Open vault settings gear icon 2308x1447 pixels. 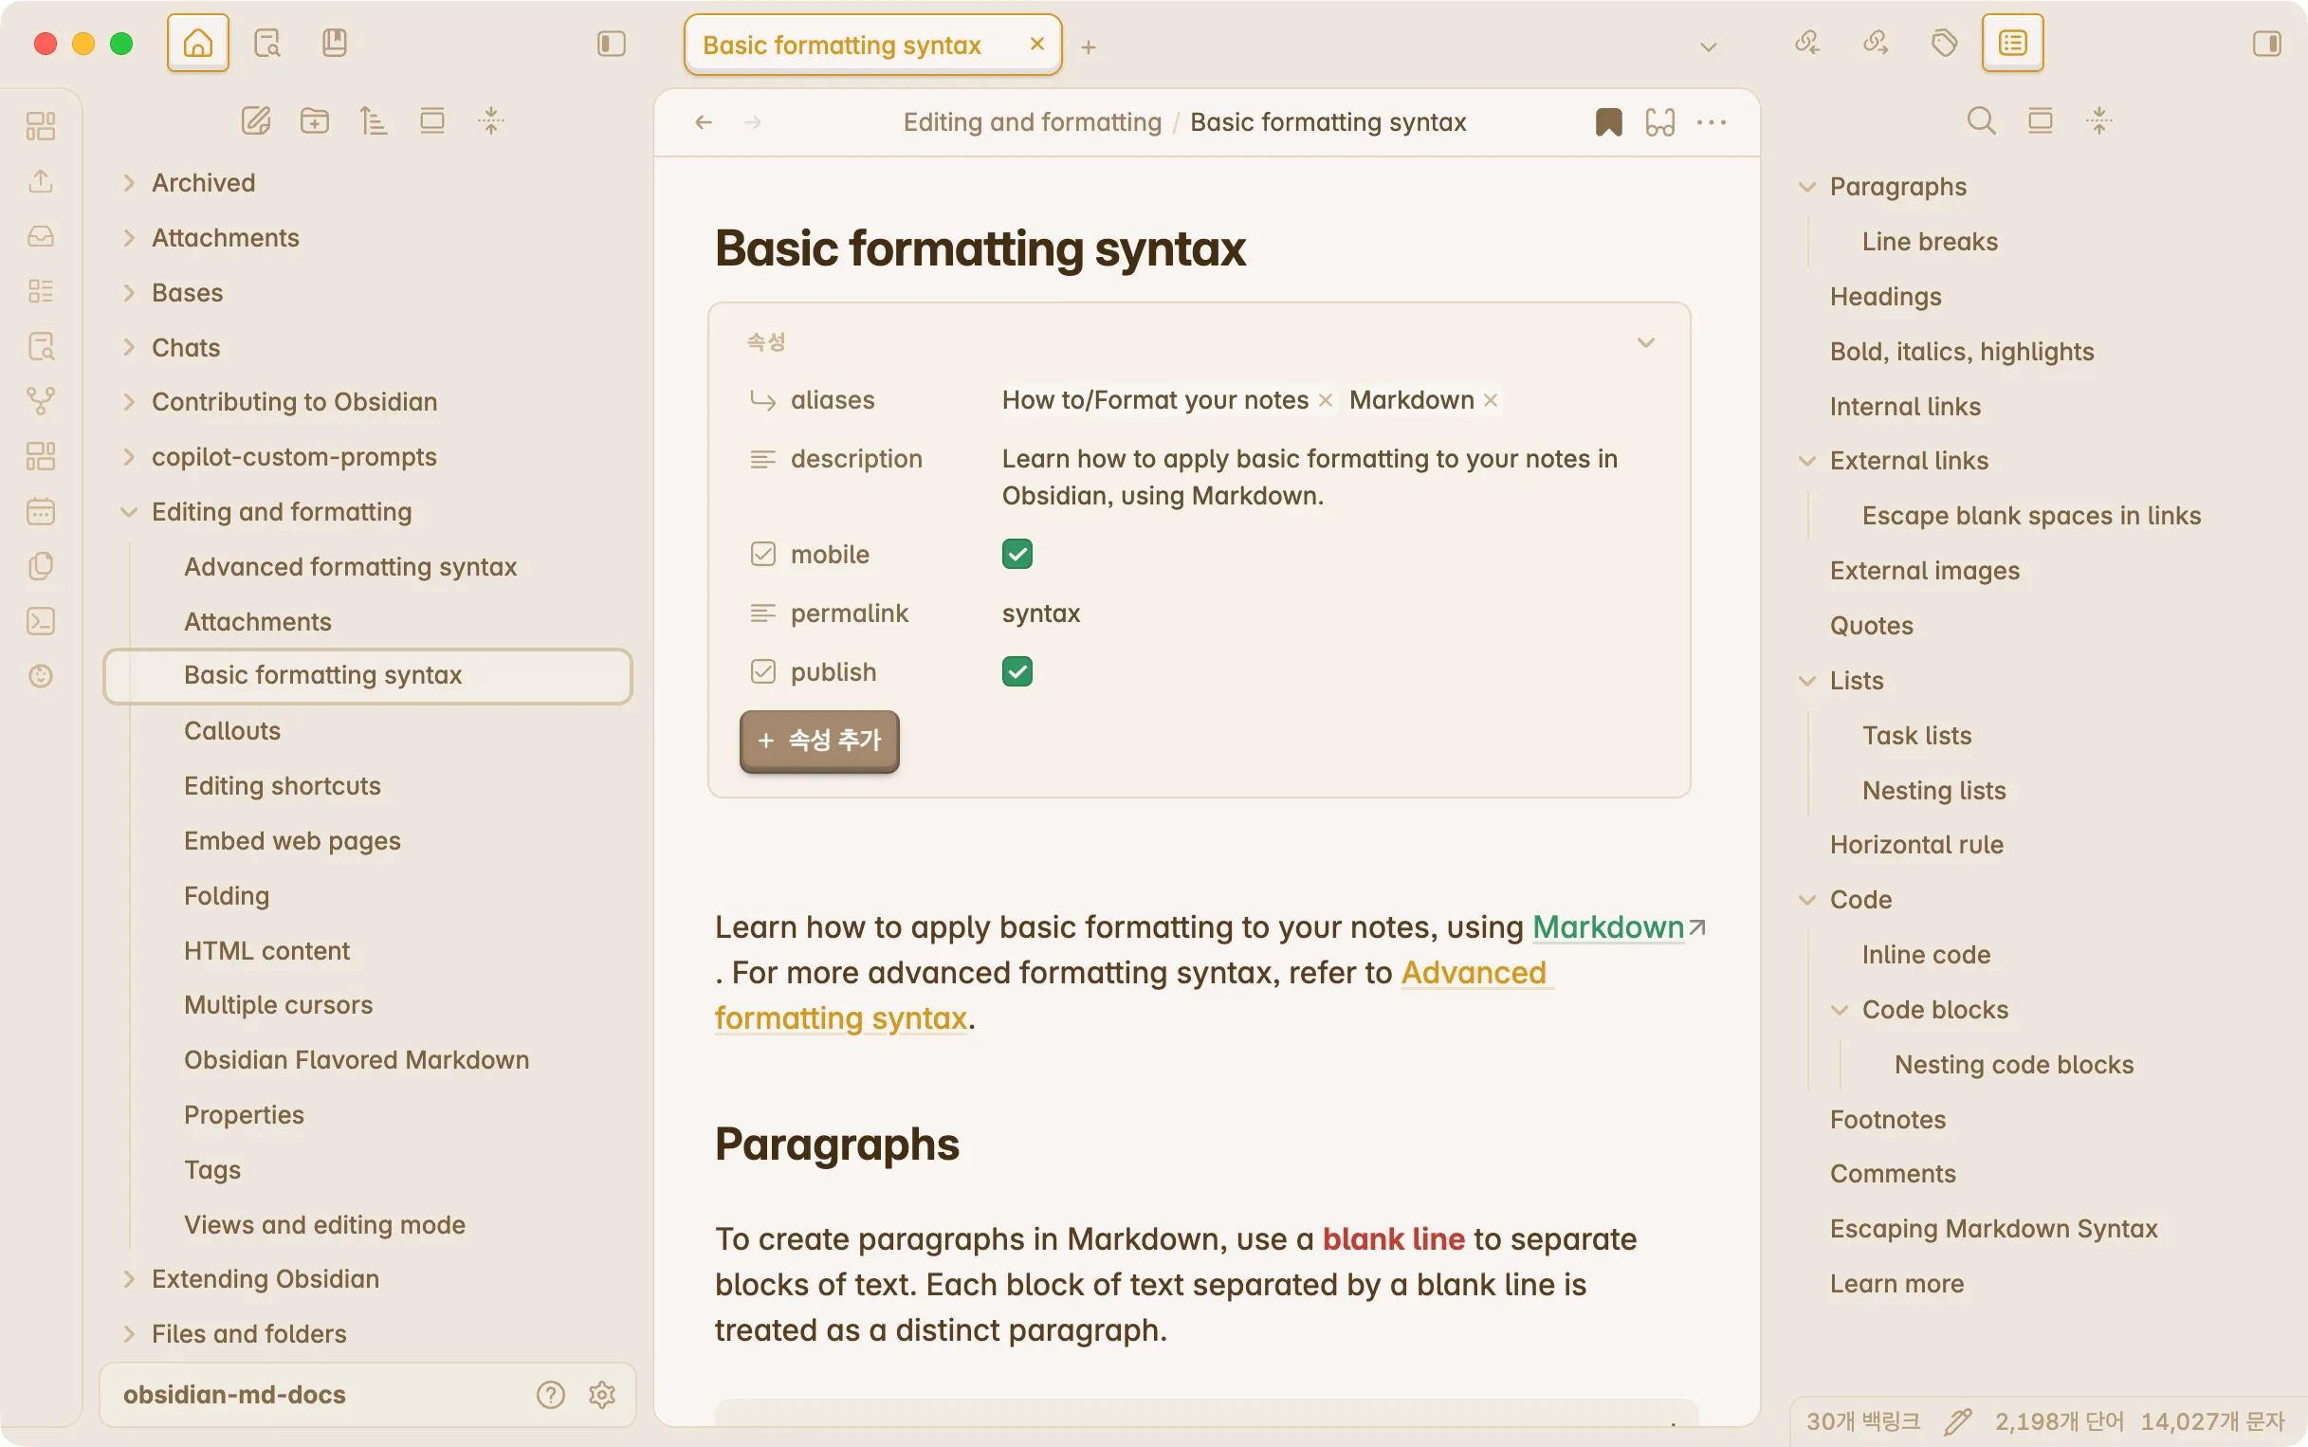click(x=601, y=1394)
